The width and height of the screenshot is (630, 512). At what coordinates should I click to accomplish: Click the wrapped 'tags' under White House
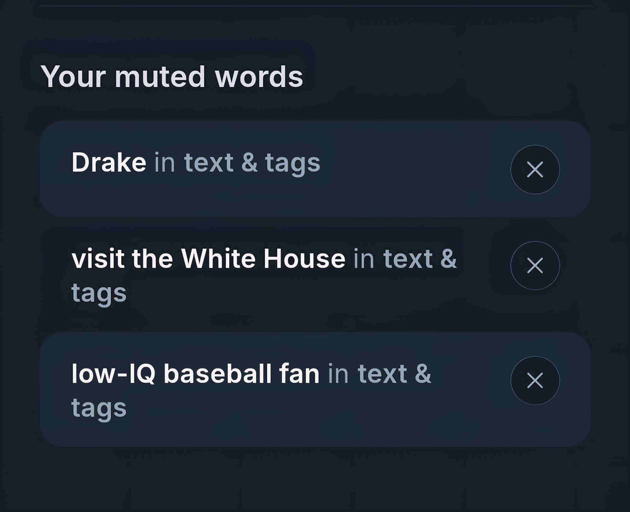pos(99,293)
